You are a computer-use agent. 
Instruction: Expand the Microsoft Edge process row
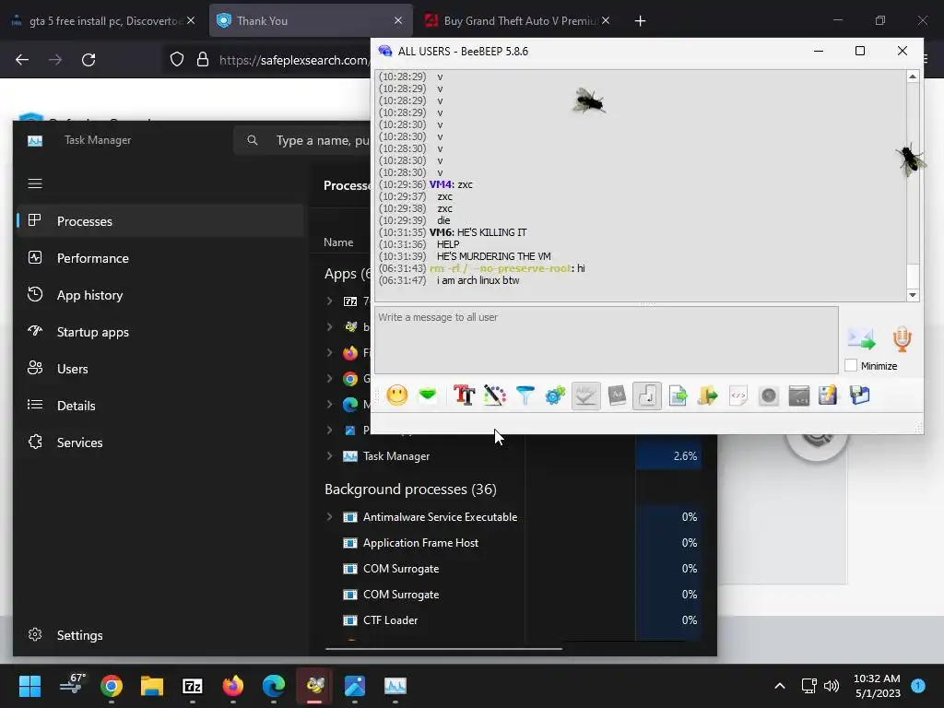[329, 404]
